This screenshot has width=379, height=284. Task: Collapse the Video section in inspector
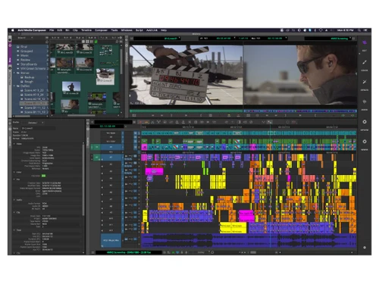pos(14,144)
